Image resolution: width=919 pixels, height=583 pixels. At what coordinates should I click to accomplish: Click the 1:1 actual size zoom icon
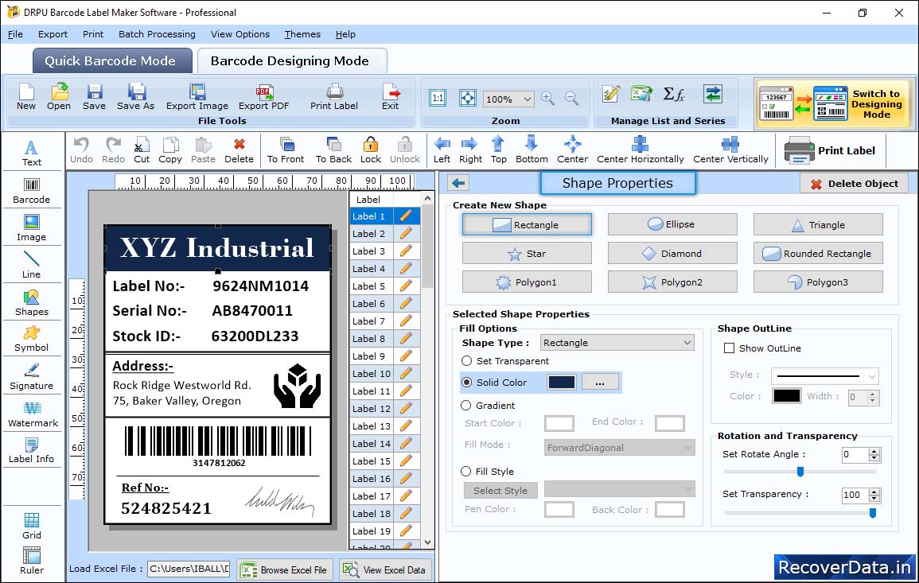[438, 98]
